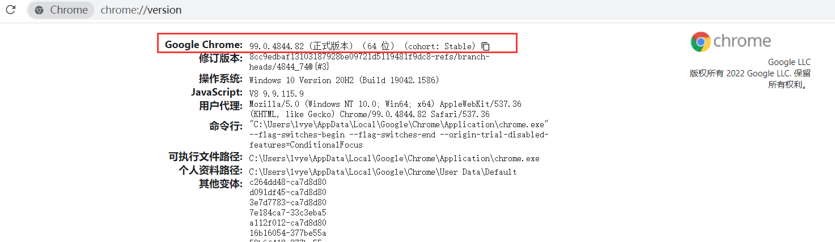This screenshot has width=835, height=242.
Task: Reload the page with the refresh icon
Action: [x=11, y=10]
